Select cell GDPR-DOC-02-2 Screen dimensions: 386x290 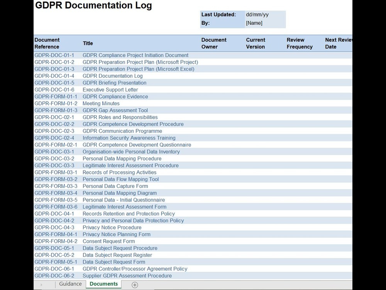click(x=54, y=124)
